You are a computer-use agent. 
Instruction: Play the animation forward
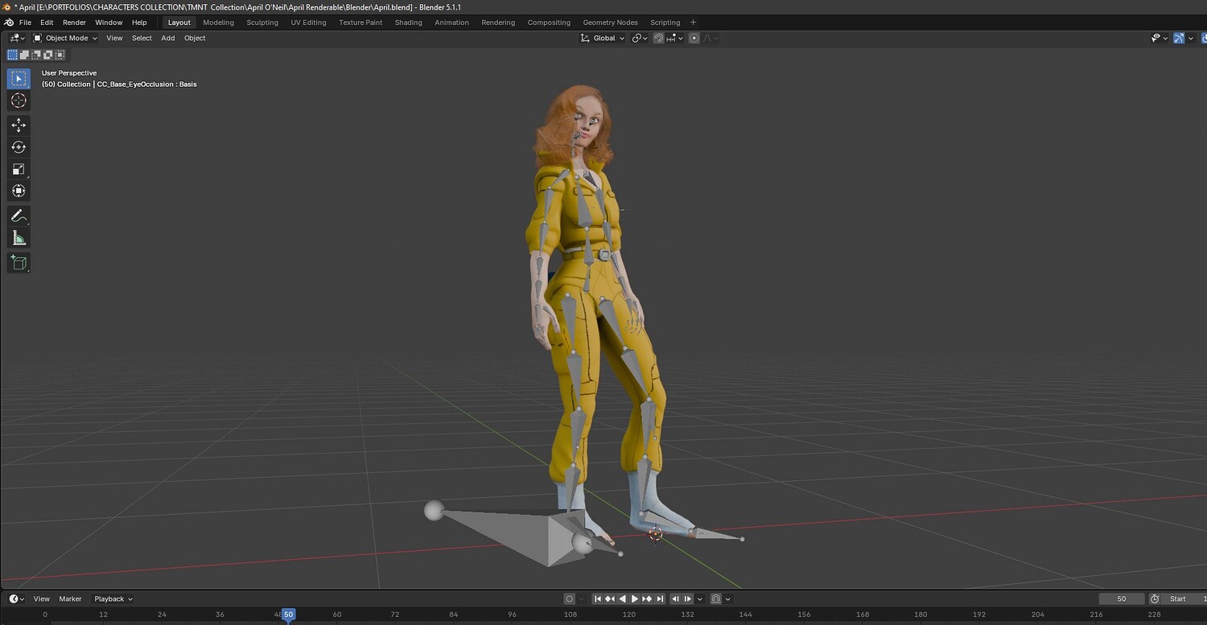click(x=635, y=599)
